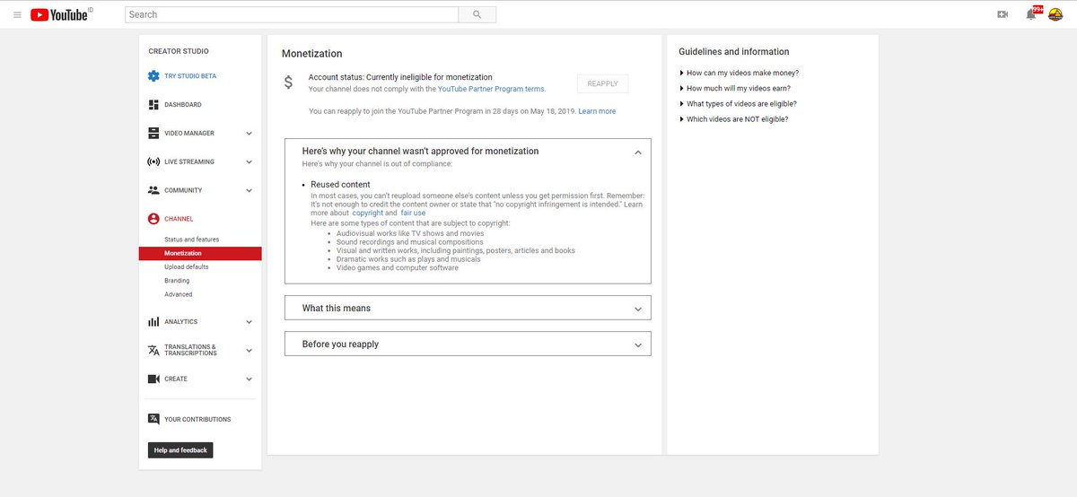Expand How much will my videos earn?

click(x=735, y=88)
